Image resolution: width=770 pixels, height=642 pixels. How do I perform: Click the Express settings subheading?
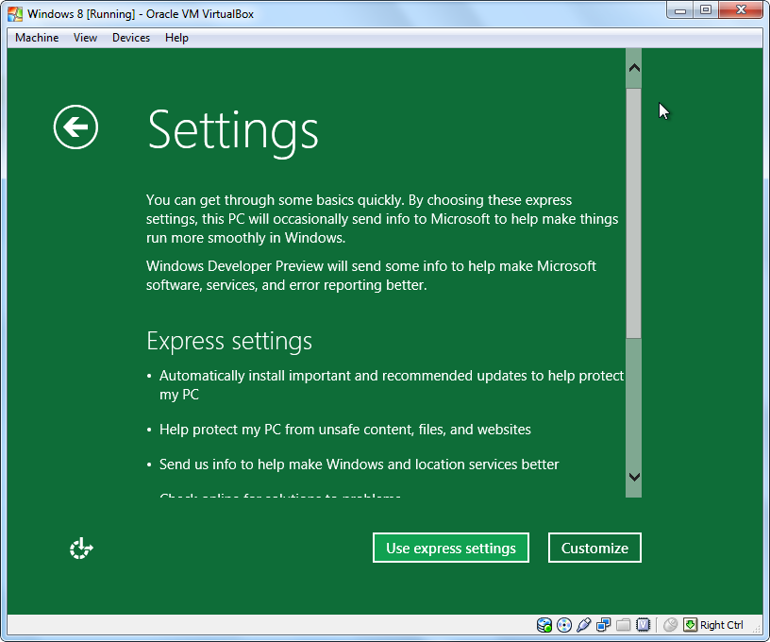[229, 341]
